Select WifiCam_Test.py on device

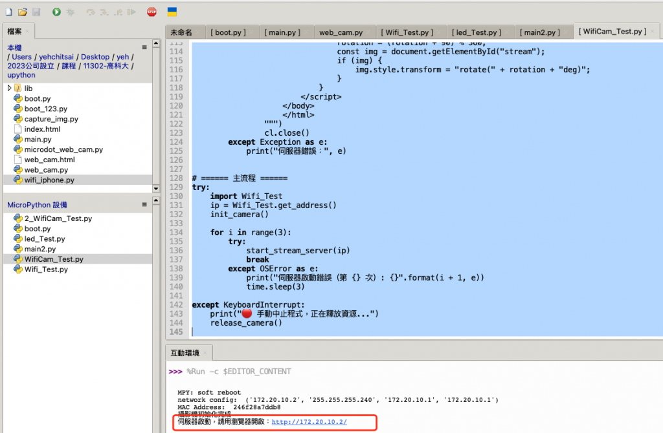(x=54, y=259)
